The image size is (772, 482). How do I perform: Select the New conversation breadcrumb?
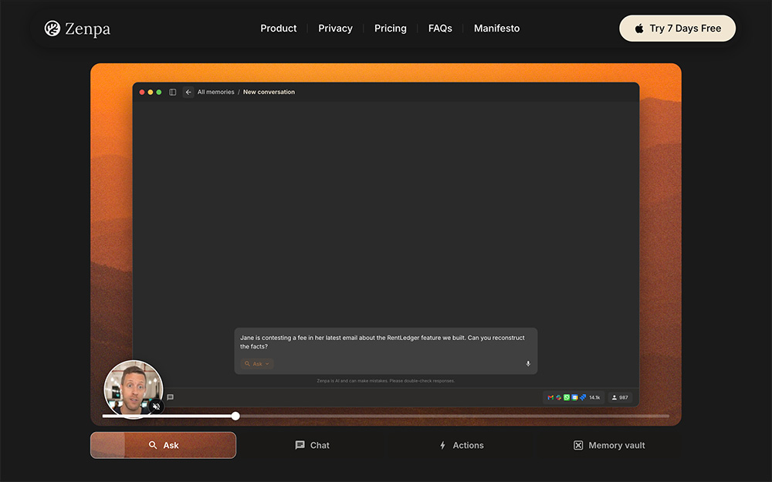269,92
